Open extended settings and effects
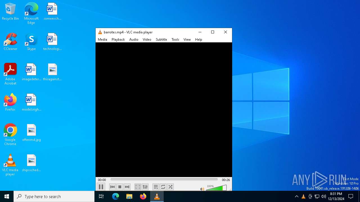This screenshot has height=202, width=360. click(x=145, y=187)
